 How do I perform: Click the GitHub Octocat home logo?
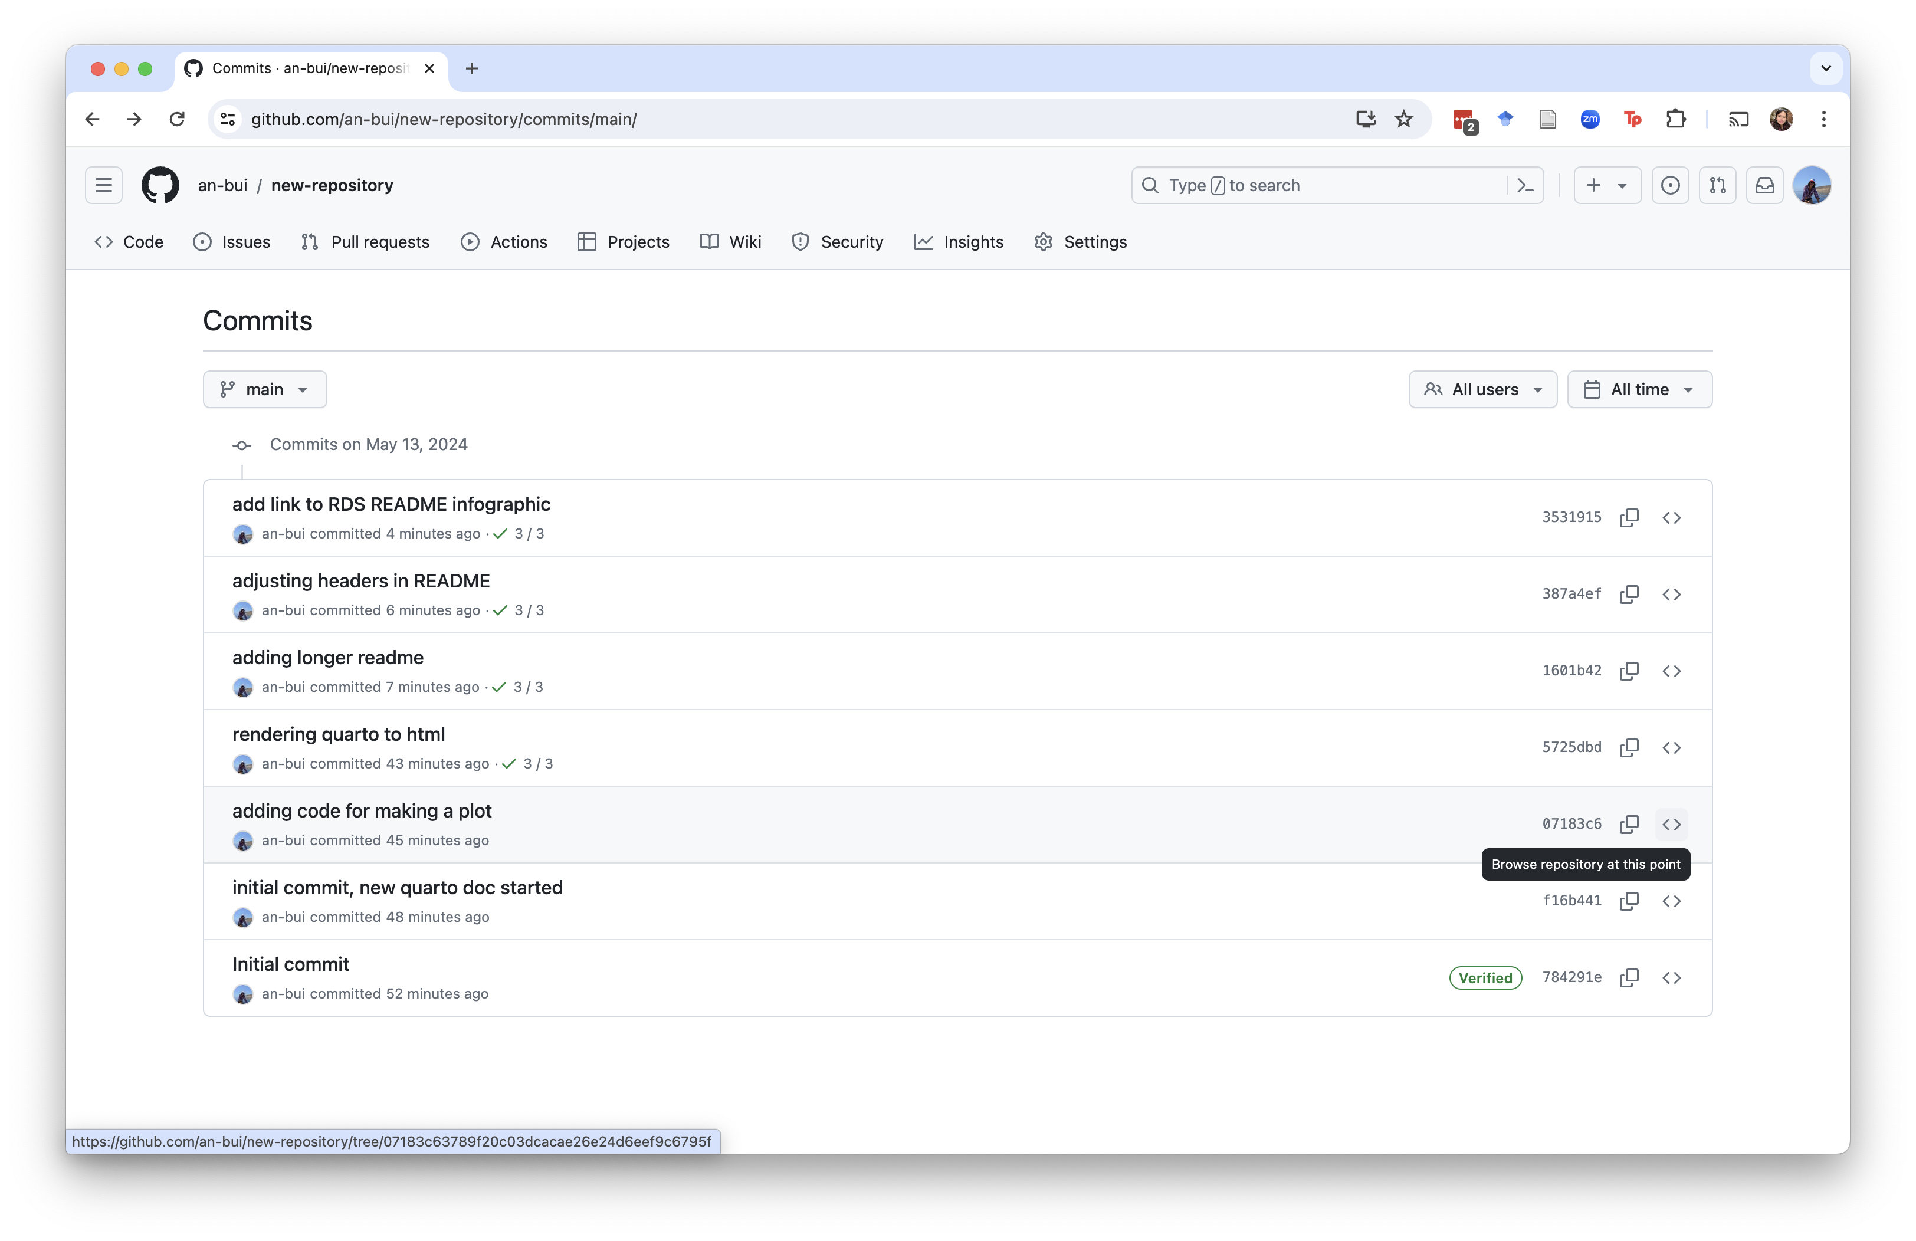(160, 185)
